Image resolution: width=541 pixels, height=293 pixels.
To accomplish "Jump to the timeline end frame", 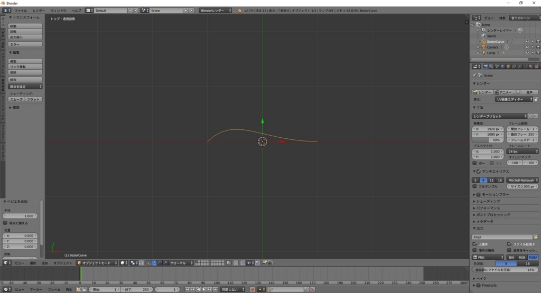I will 215,289.
